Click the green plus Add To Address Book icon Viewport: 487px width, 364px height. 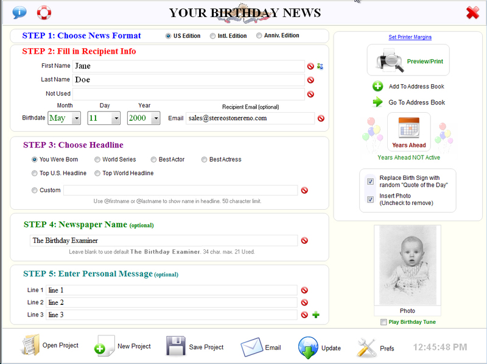pos(377,86)
